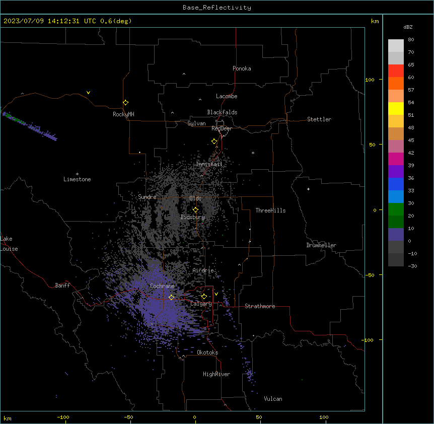The width and height of the screenshot is (434, 424).
Task: Click the 60 dBZ orange-red swatch
Action: click(396, 83)
